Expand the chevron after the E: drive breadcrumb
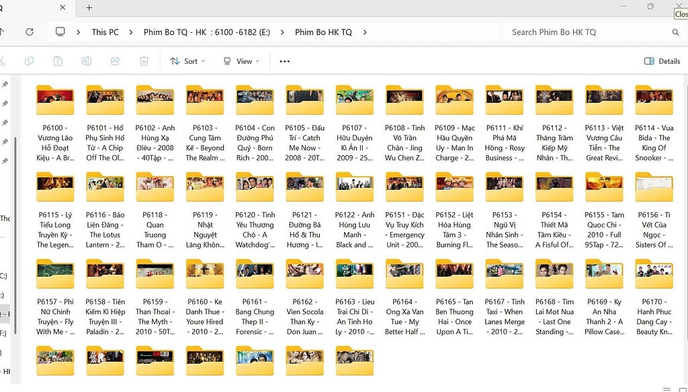Image resolution: width=688 pixels, height=392 pixels. pyautogui.click(x=282, y=32)
